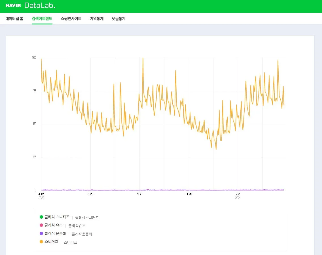The height and width of the screenshot is (255, 322).
Task: Click the 11.20. x-axis date label
Action: click(x=189, y=194)
